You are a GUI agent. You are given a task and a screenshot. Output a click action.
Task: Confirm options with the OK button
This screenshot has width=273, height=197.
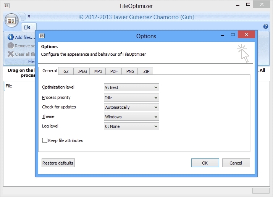pyautogui.click(x=205, y=163)
